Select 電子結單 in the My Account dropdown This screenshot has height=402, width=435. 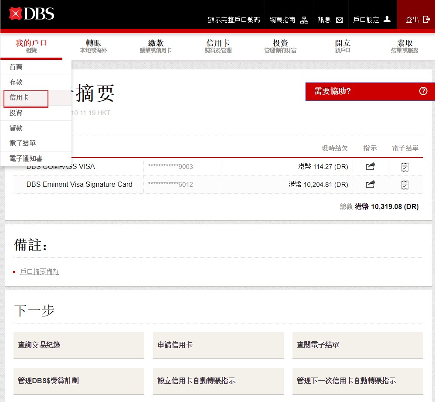(23, 143)
